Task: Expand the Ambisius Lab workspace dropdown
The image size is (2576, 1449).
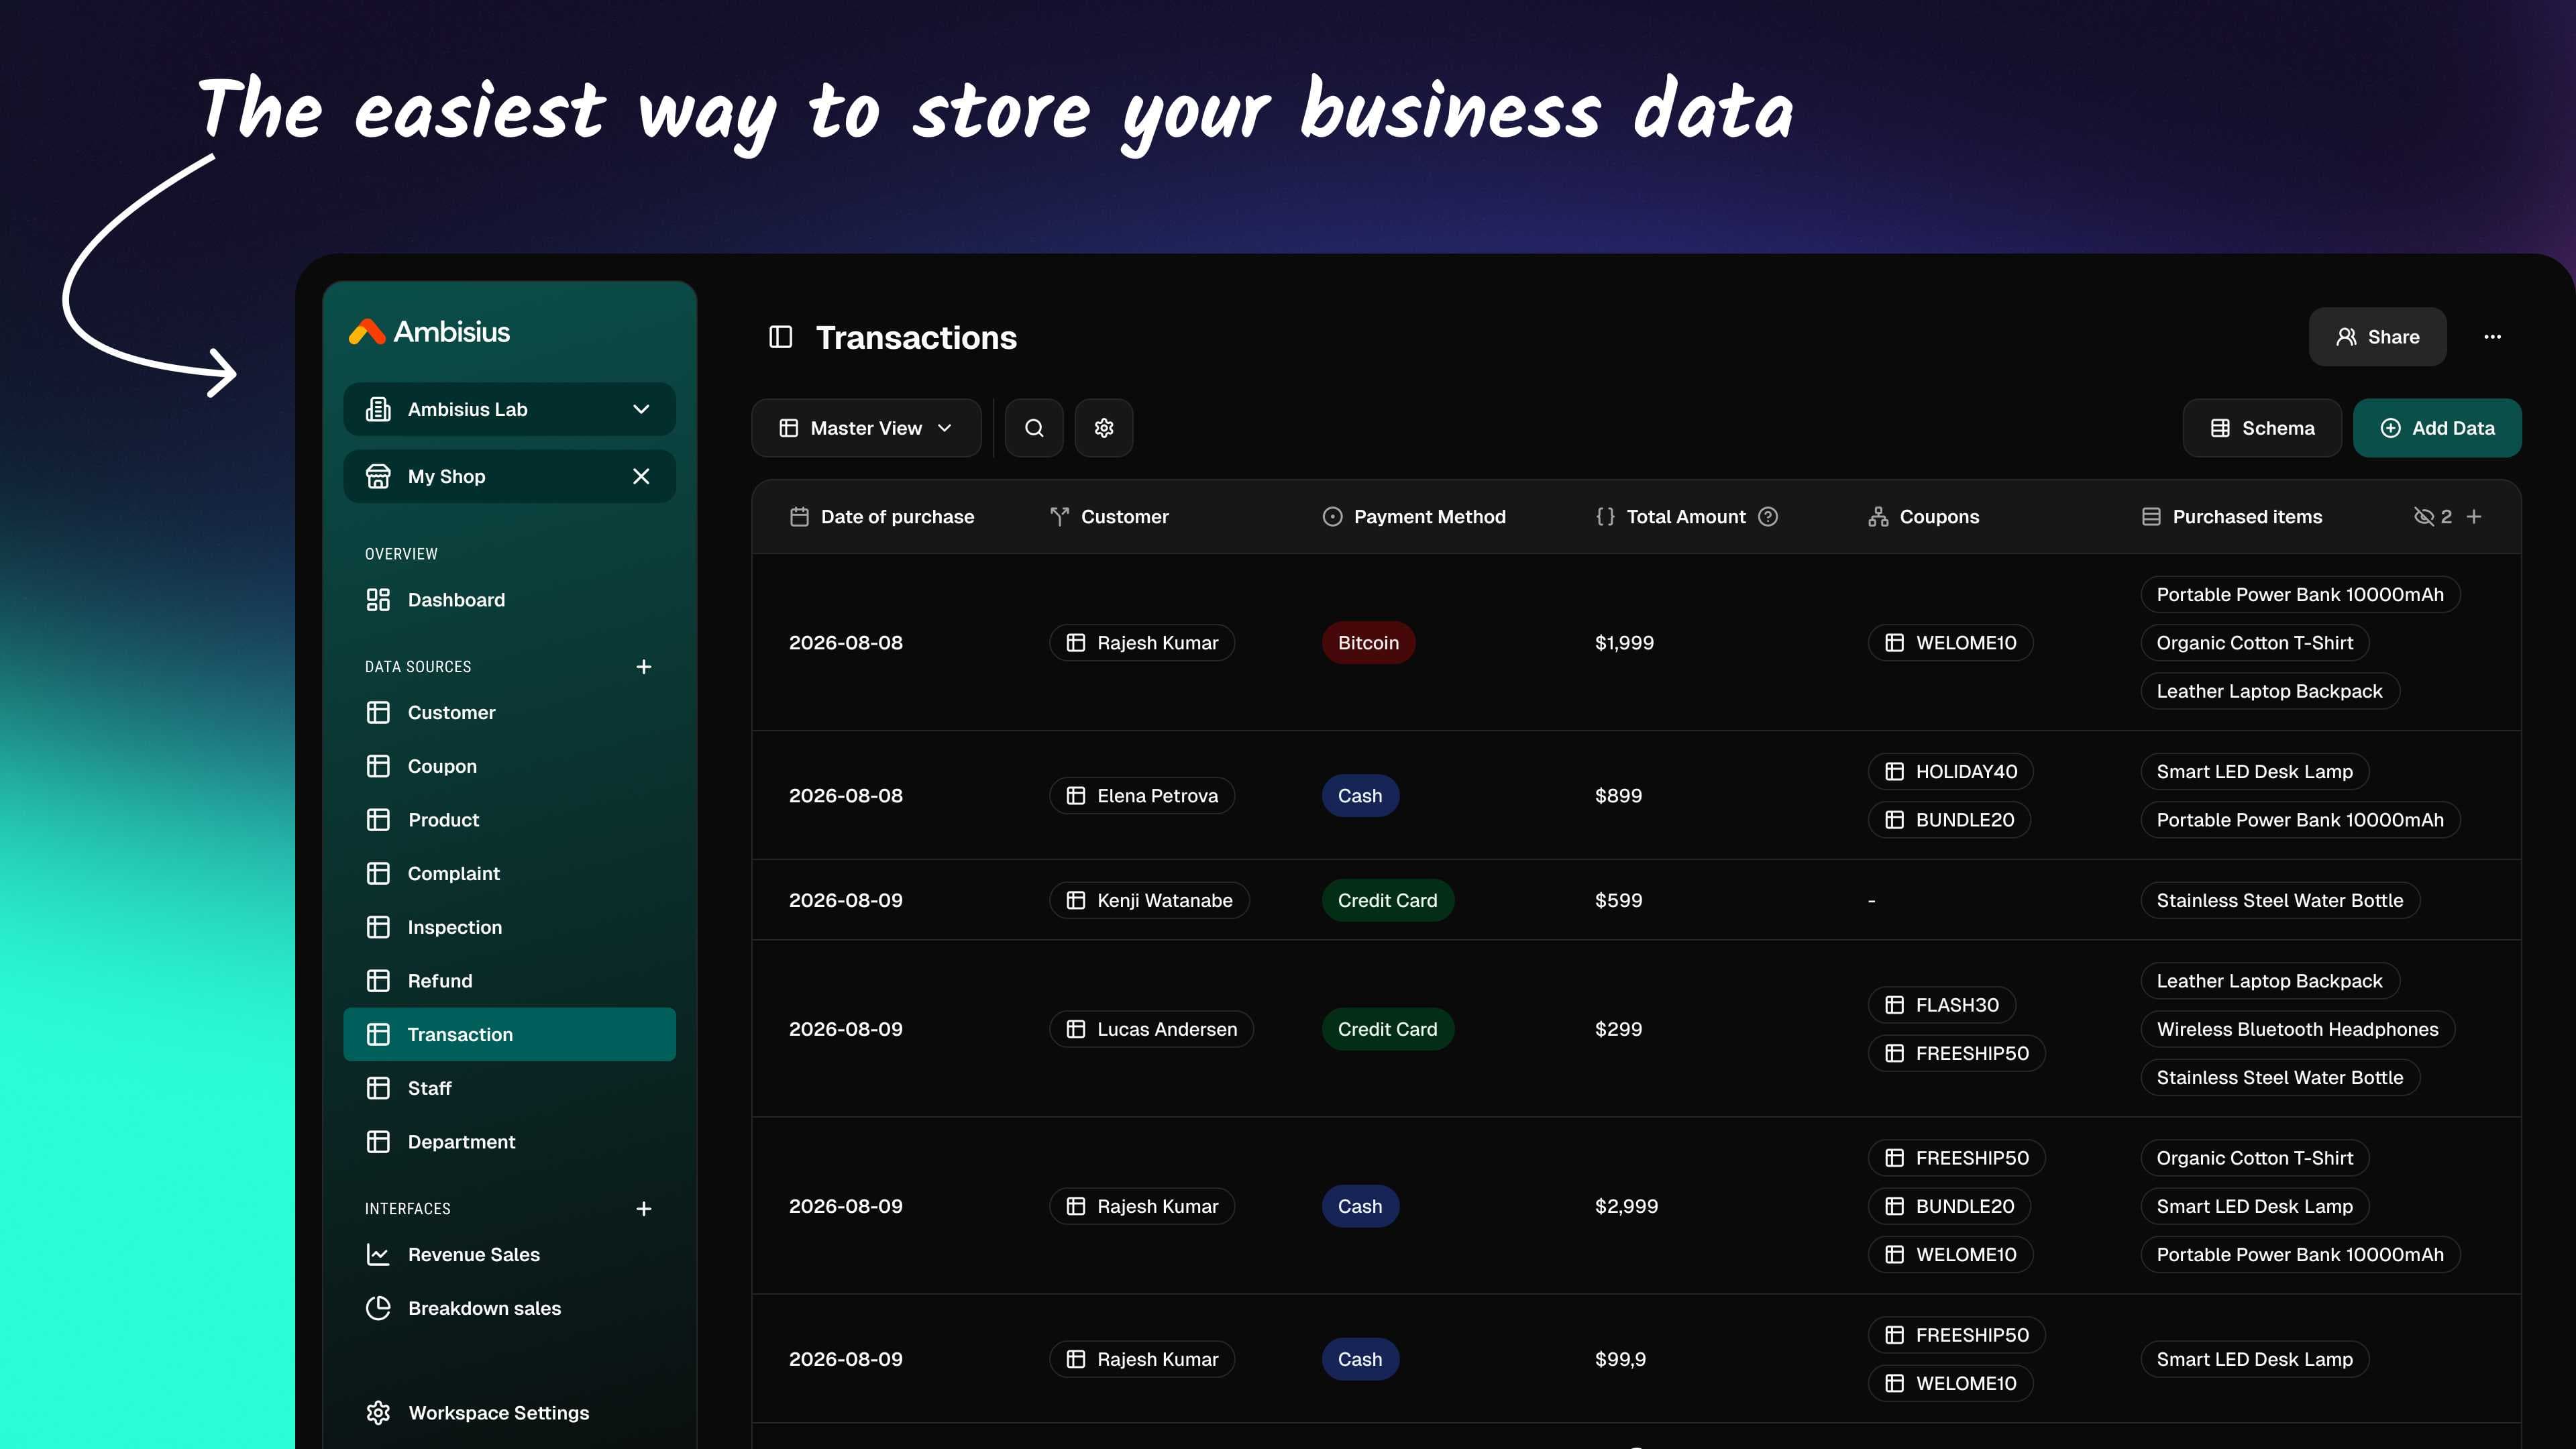Action: coord(510,410)
